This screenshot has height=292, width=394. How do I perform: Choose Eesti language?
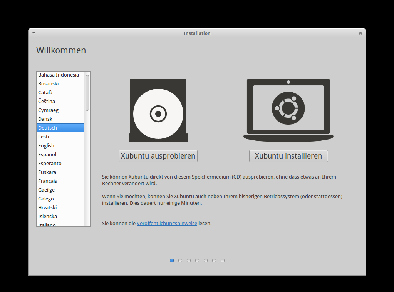pos(60,137)
